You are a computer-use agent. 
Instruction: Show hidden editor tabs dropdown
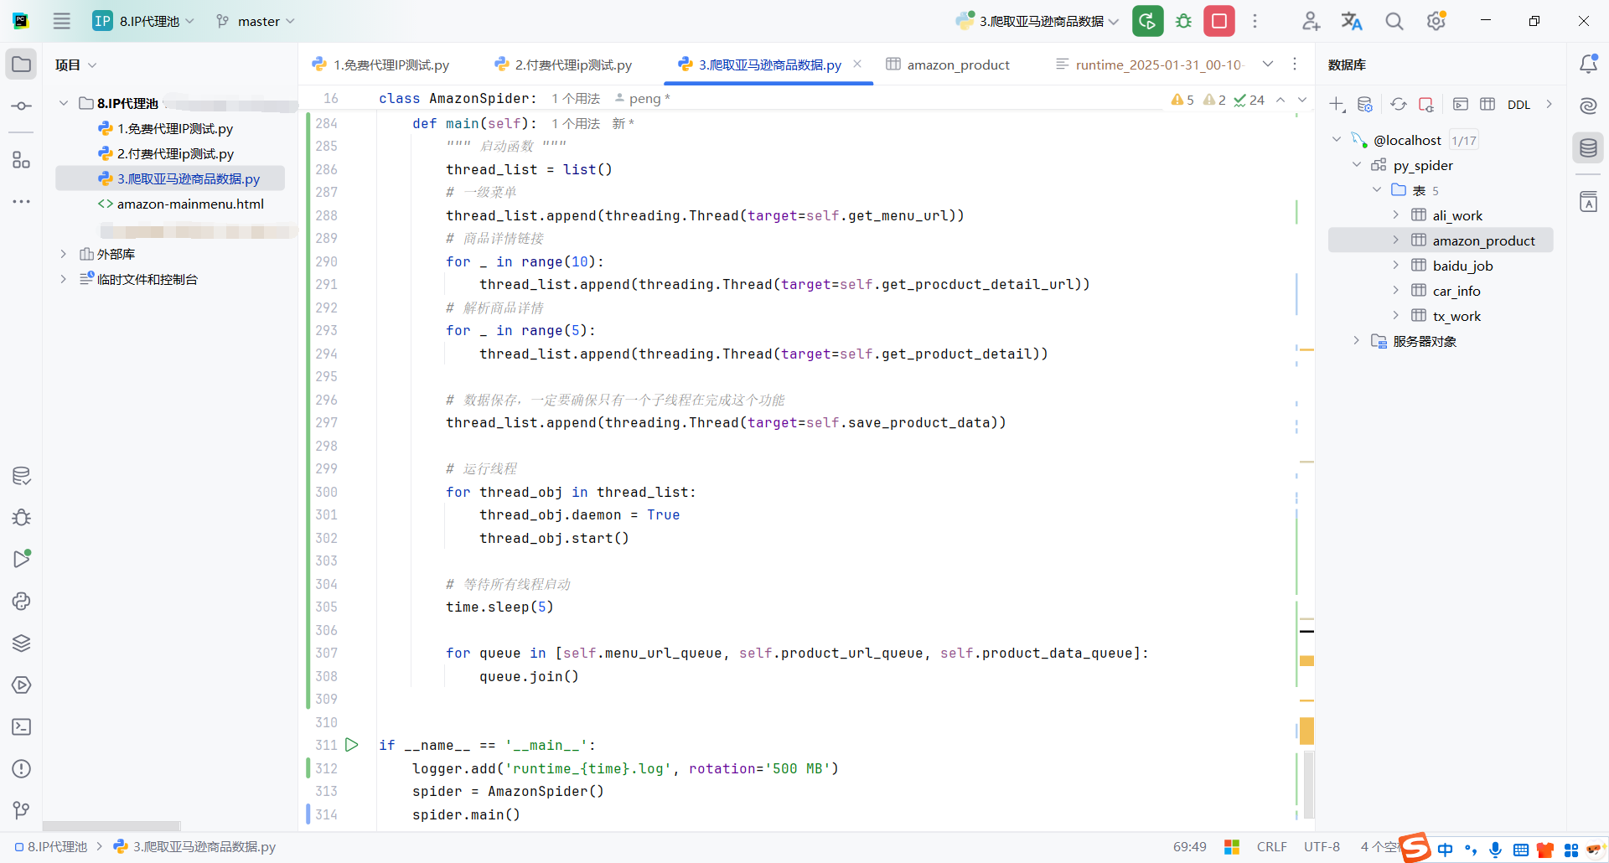1268,64
